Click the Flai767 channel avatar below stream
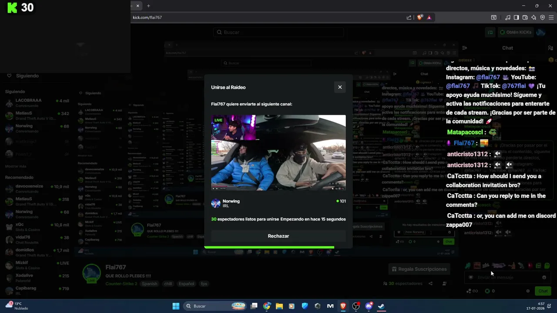 coord(91,273)
